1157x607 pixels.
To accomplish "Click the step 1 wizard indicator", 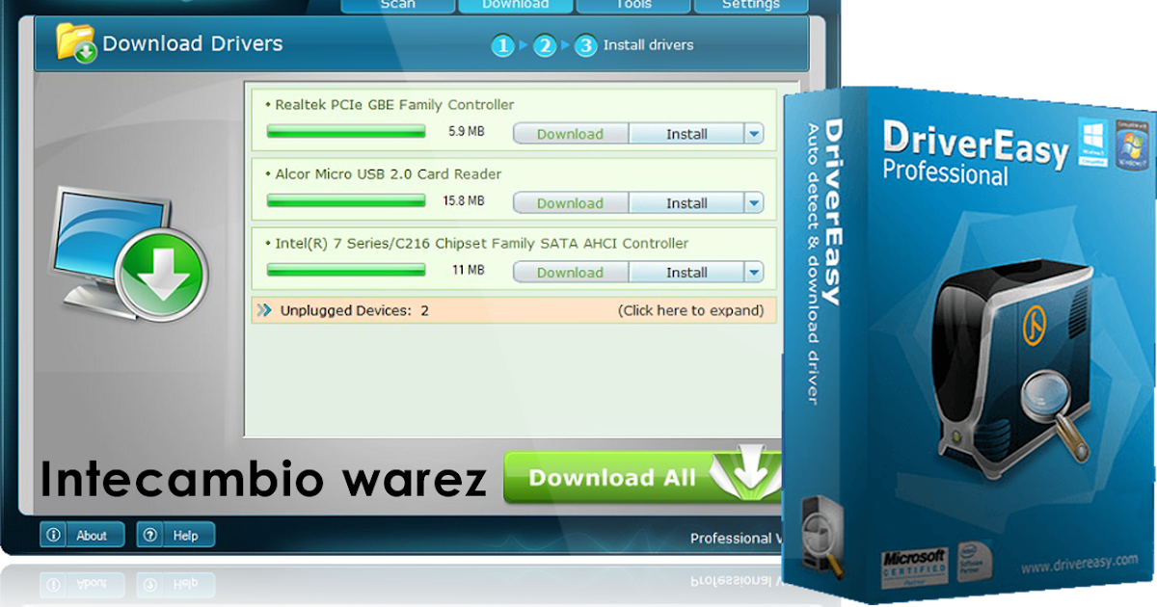I will coord(502,45).
